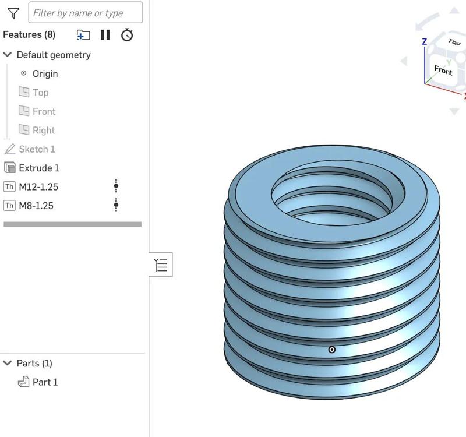The height and width of the screenshot is (437, 466).
Task: Click the Sketch 1 pencil icon
Action: [x=10, y=149]
